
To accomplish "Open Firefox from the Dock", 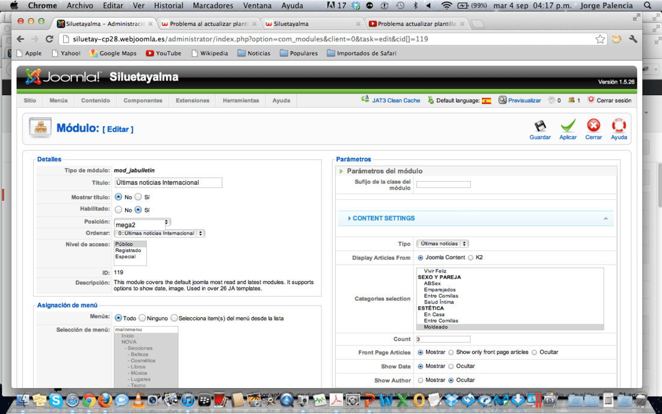I will point(105,400).
